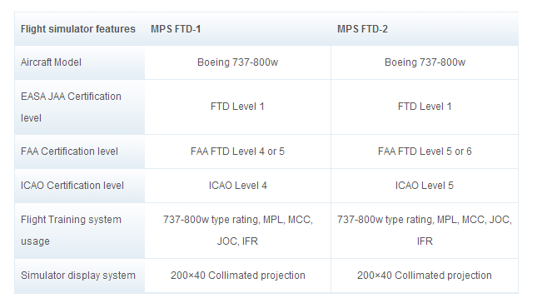Select the ICAO Certification level row label
The height and width of the screenshot is (303, 537).
(72, 186)
